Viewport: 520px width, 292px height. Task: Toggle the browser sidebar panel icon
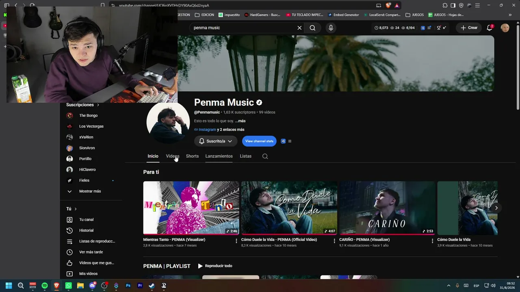(453, 5)
